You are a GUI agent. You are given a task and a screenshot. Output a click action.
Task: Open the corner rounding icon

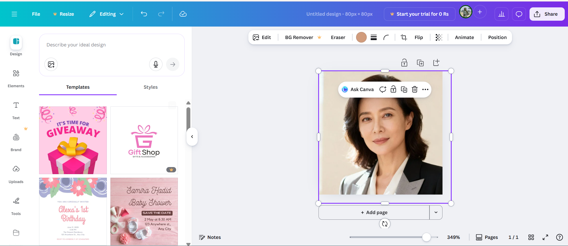point(386,37)
